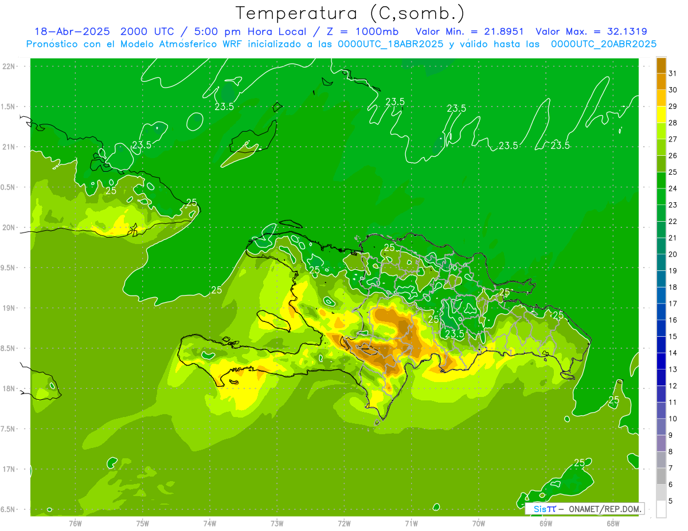Click the title "Temperatura (C,somb.)"
The image size is (688, 531).
[350, 13]
